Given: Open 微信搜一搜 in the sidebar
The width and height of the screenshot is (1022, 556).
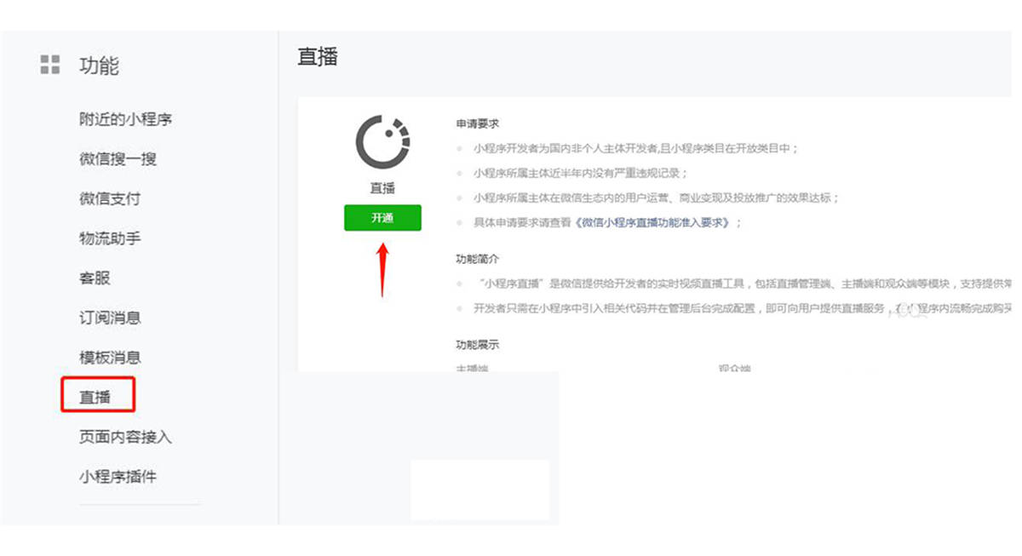Looking at the screenshot, I should pos(118,159).
